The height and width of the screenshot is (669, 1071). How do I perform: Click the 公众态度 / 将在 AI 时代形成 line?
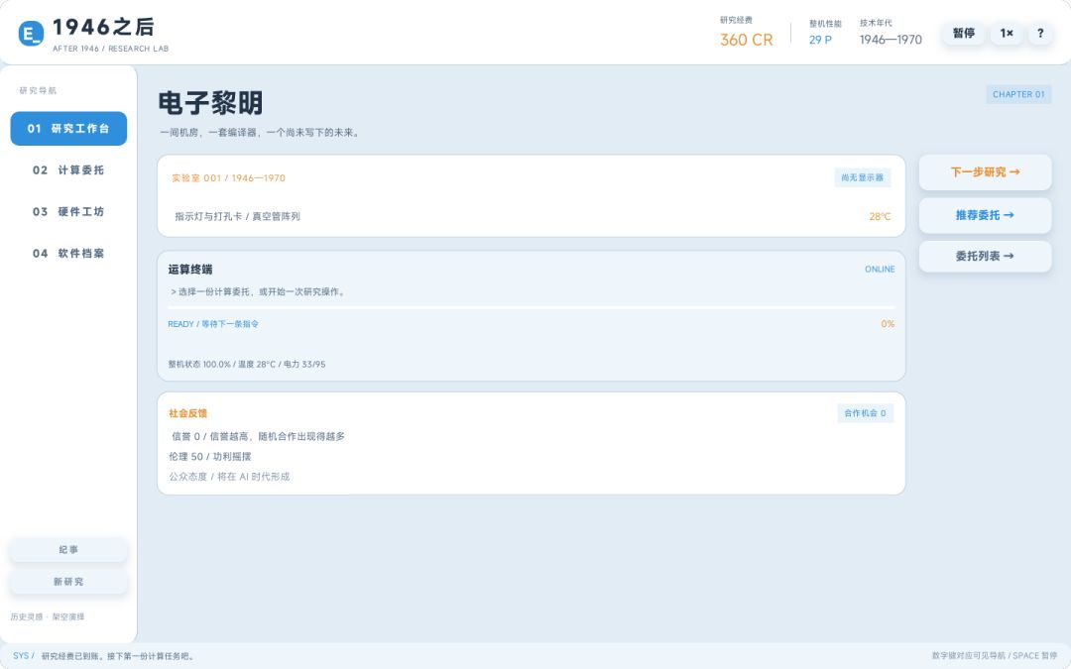(229, 477)
